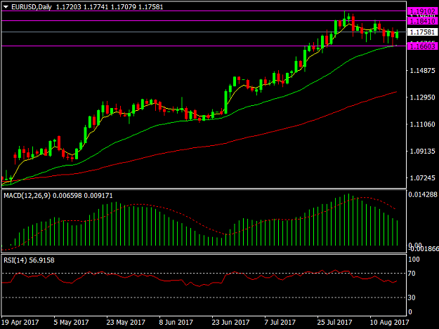The width and height of the screenshot is (439, 329).
Task: Select the 1.16603 support level label
Action: pyautogui.click(x=423, y=46)
